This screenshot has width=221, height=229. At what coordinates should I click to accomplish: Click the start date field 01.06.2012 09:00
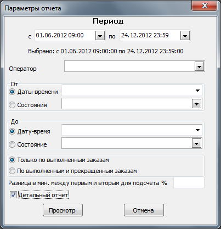65,35
